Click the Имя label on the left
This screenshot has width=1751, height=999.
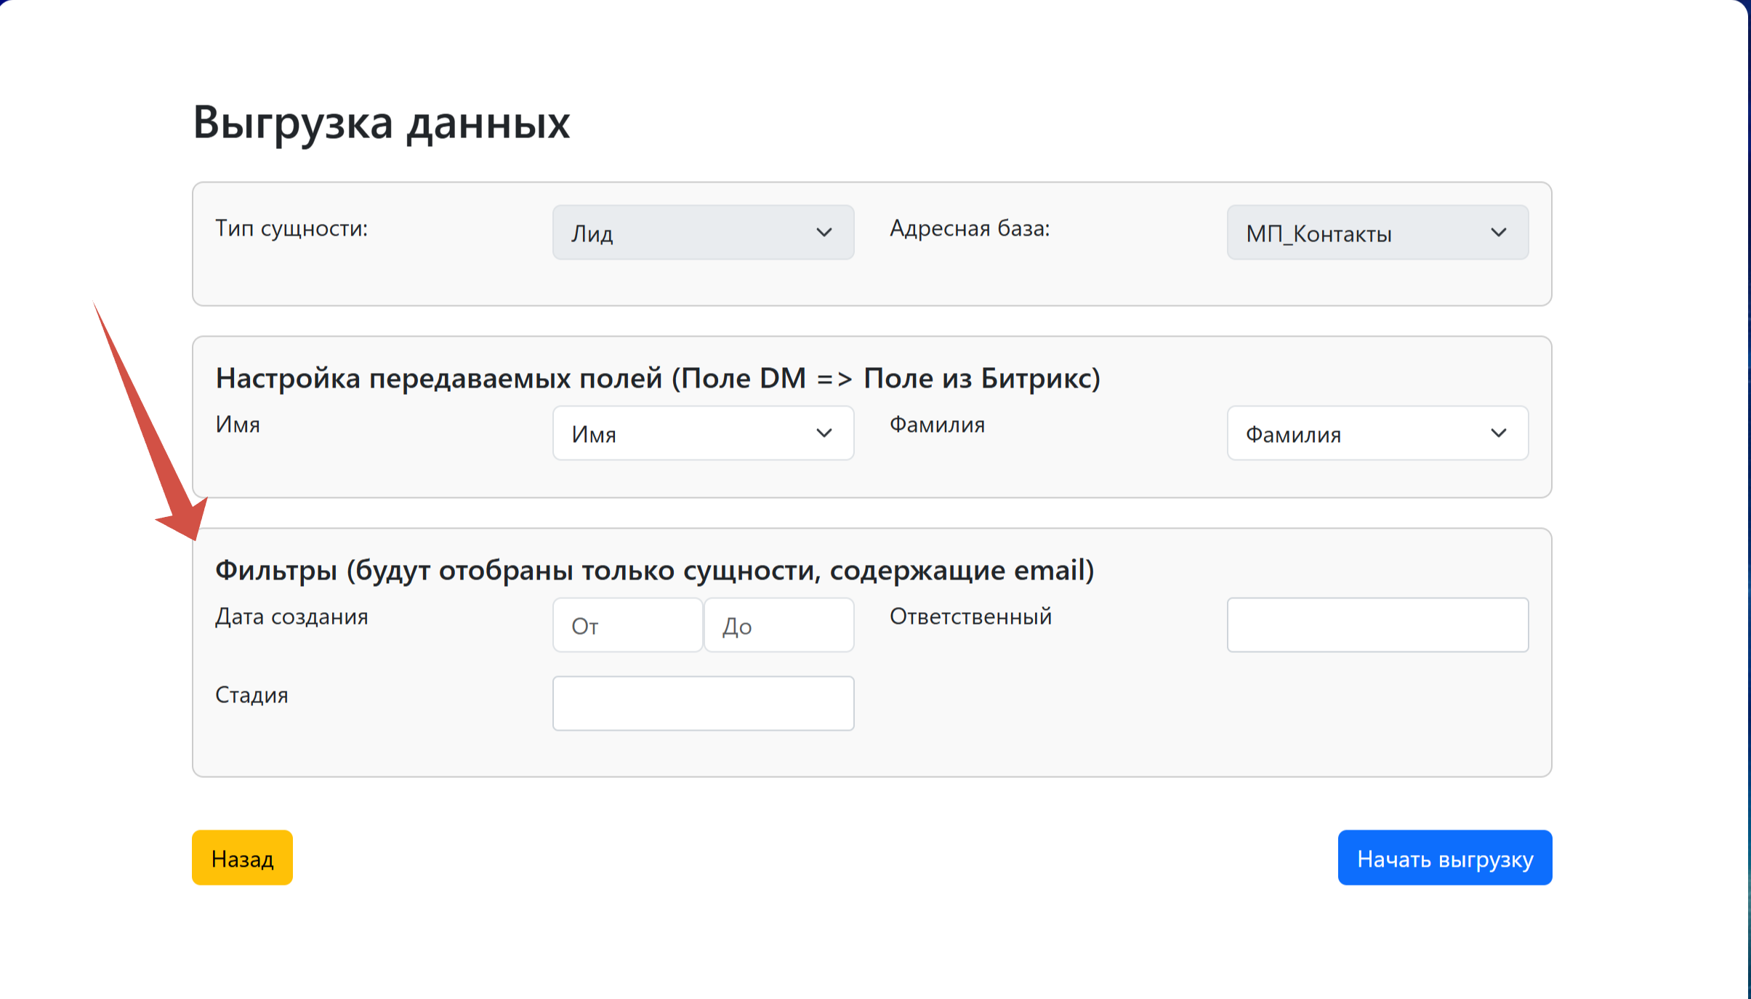[238, 425]
